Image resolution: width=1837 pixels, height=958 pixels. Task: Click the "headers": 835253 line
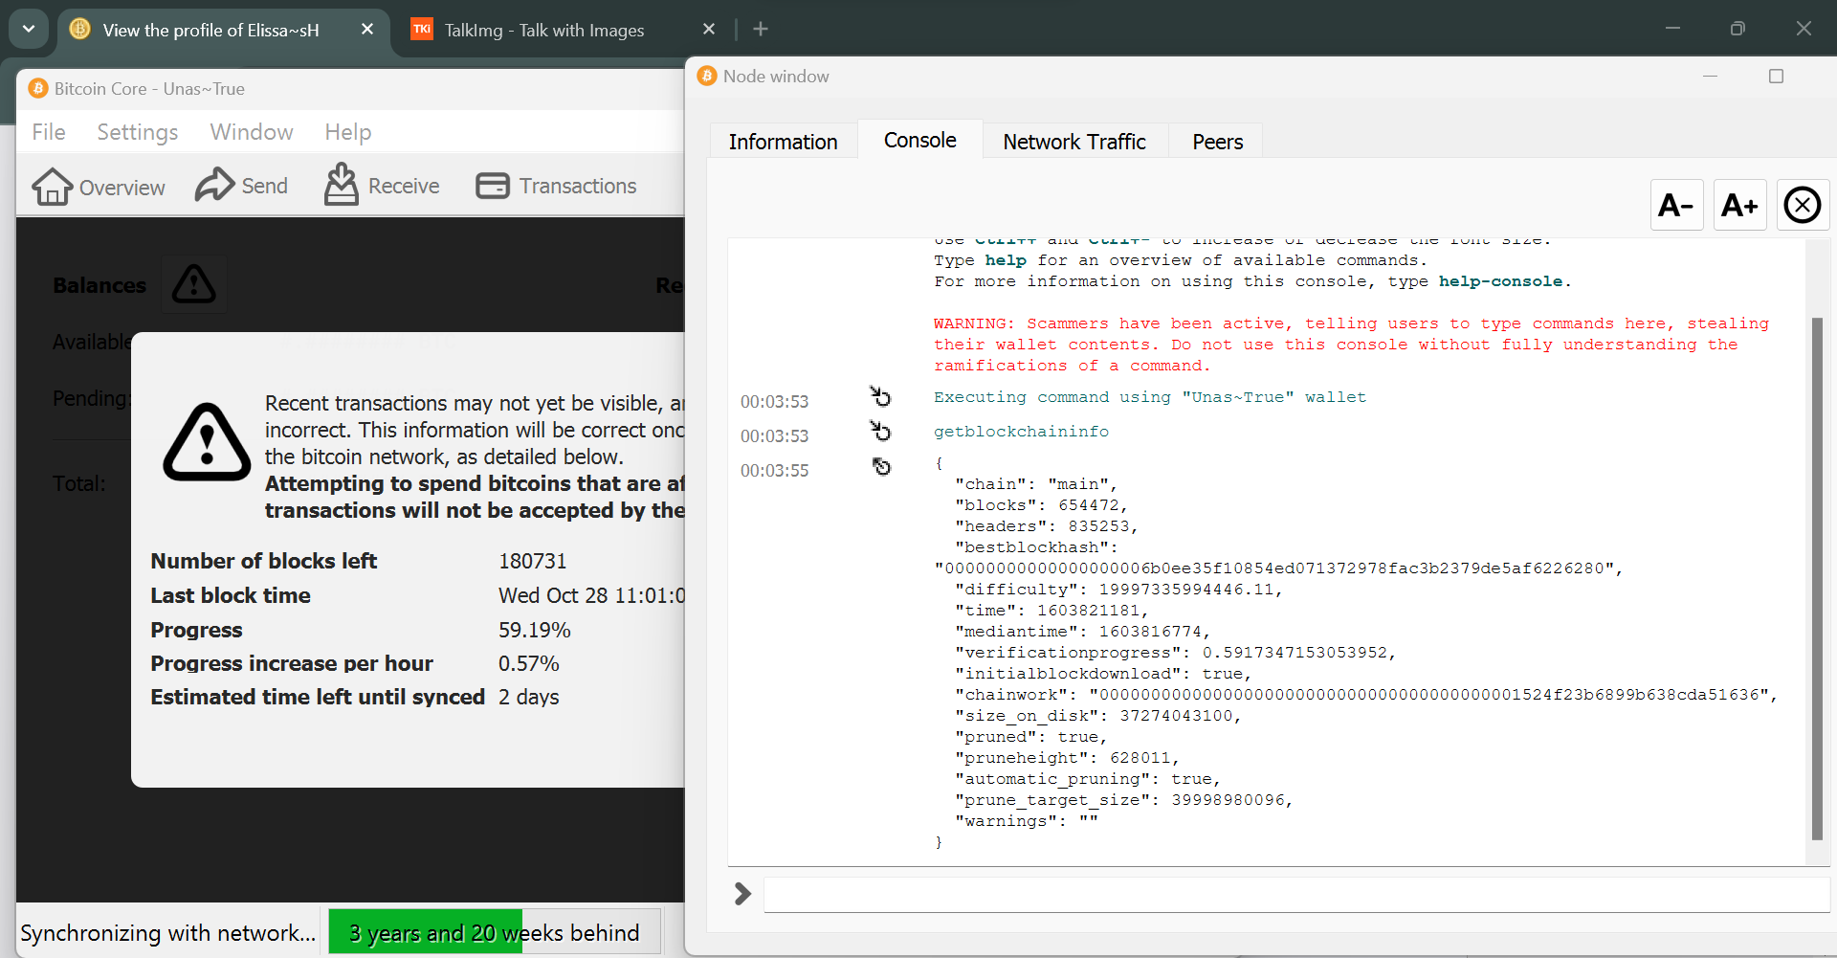coord(1046,526)
